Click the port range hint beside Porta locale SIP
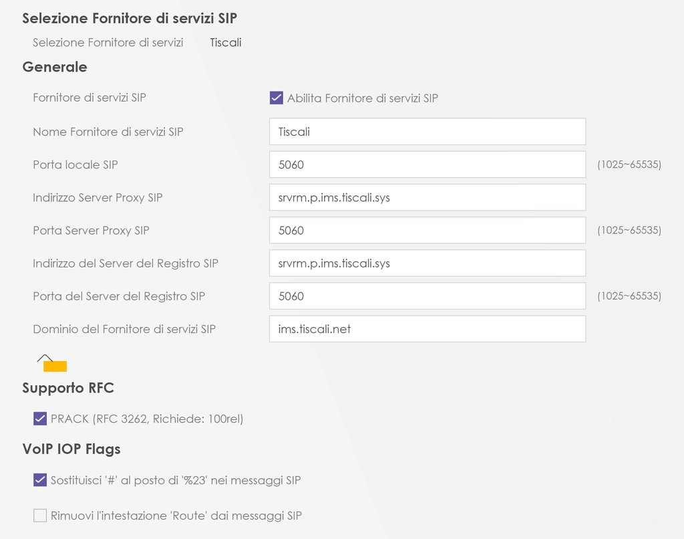Screen dimensions: 684x539 [629, 165]
